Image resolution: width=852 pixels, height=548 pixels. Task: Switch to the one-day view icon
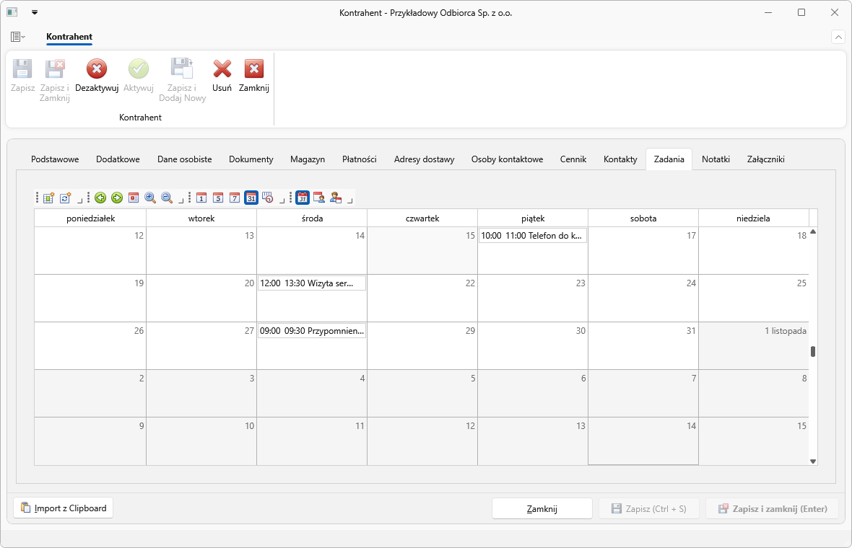click(201, 198)
